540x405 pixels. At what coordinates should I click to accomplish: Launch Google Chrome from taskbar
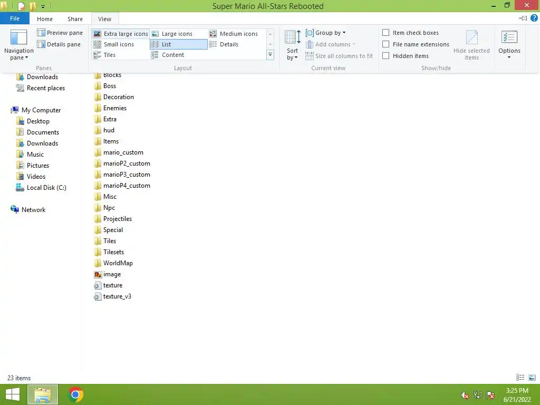(x=75, y=394)
